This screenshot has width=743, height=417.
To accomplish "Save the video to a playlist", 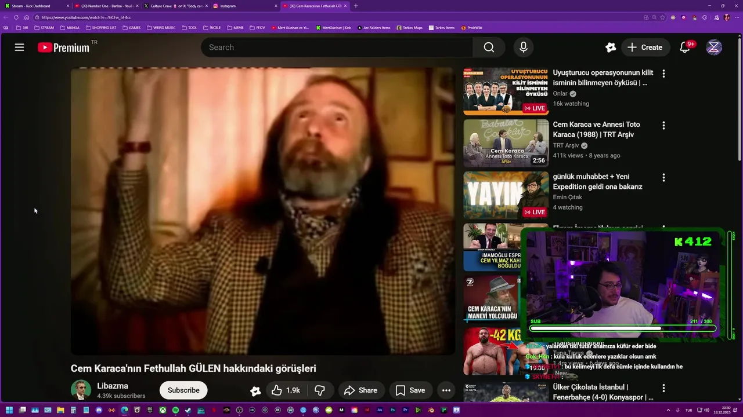I will 410,390.
